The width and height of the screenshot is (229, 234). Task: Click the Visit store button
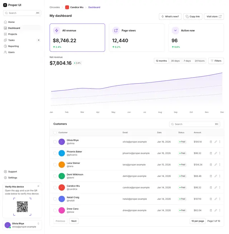click(214, 16)
